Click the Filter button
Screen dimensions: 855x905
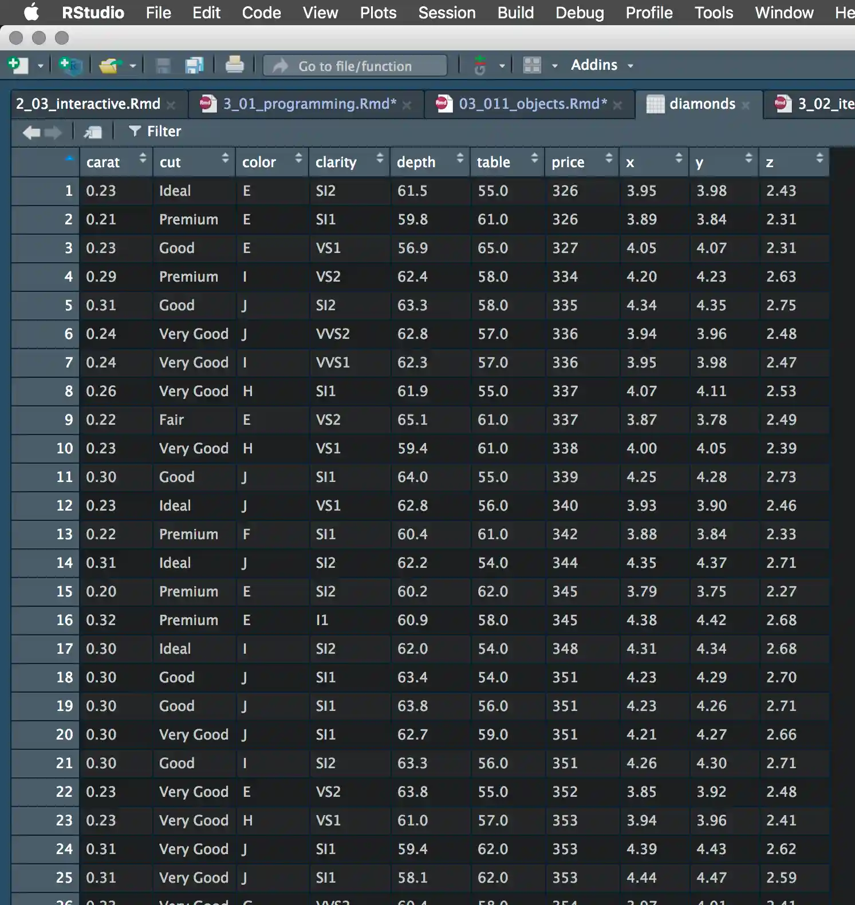[x=155, y=132]
